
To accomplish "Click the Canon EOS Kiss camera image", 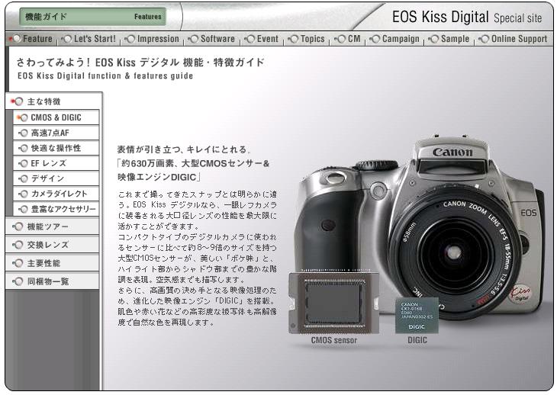I will (x=419, y=227).
